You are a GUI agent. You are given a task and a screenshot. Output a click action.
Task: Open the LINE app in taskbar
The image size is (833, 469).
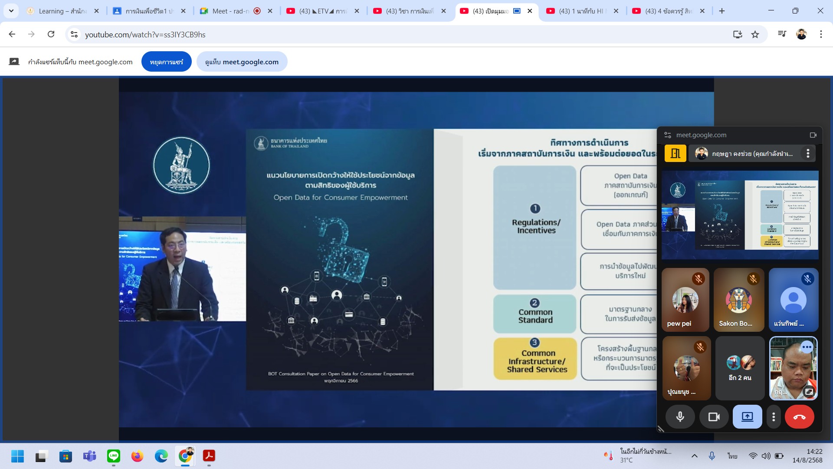point(114,456)
